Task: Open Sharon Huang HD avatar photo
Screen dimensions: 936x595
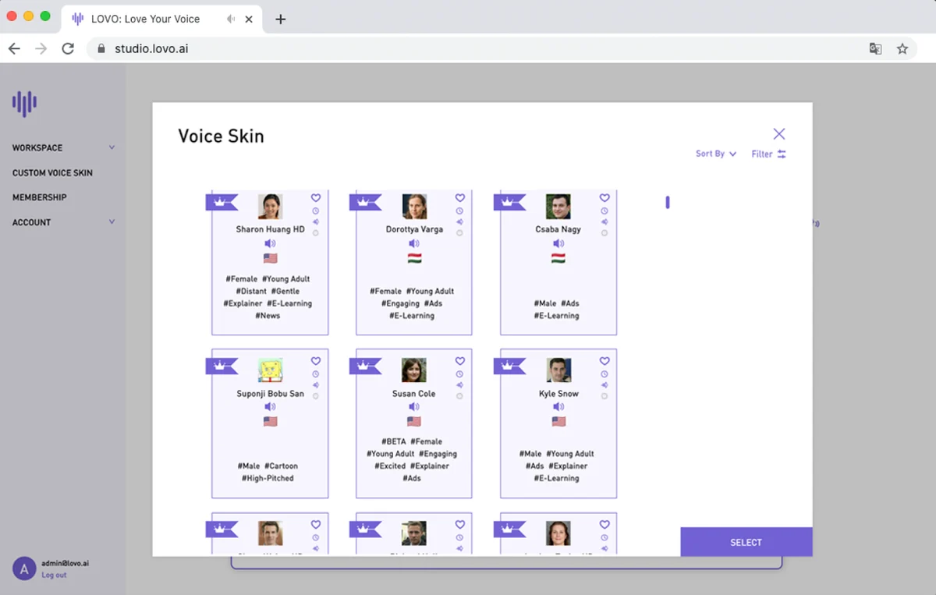Action: tap(270, 207)
